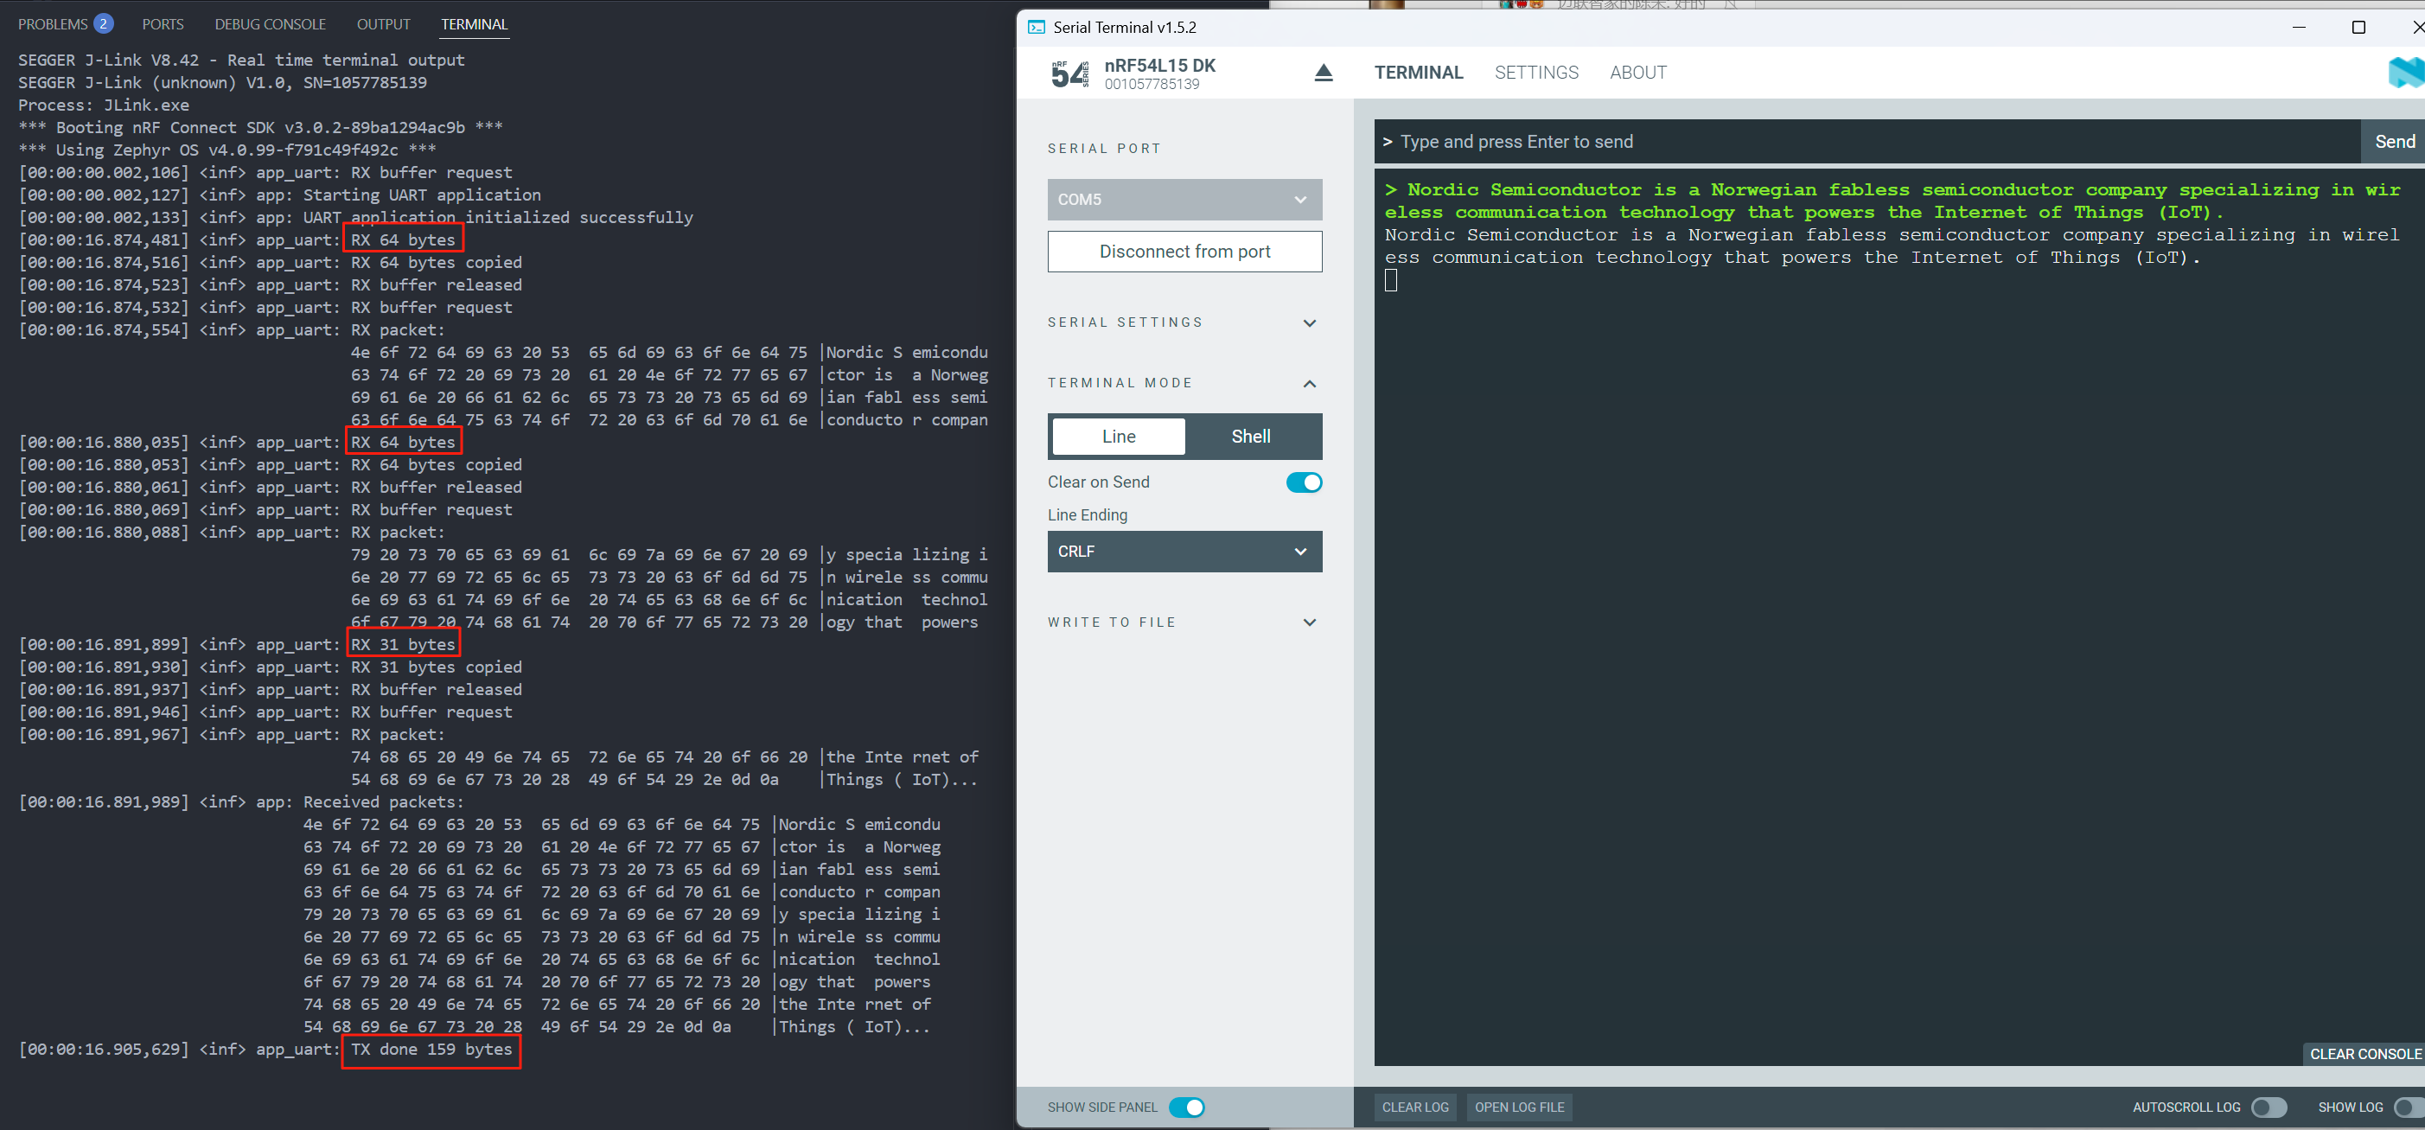Select Shell terminal mode
This screenshot has width=2425, height=1130.
(x=1250, y=436)
